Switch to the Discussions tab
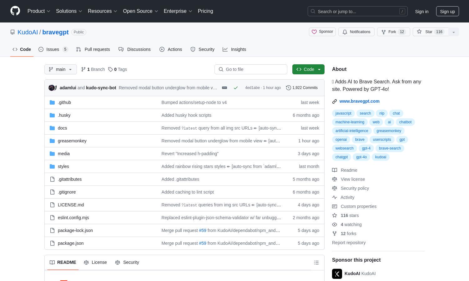Viewport: 469px width, 281px height. click(134, 49)
